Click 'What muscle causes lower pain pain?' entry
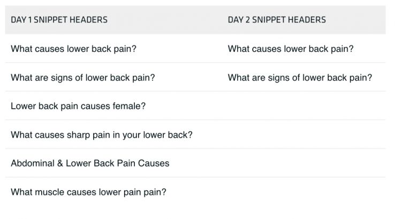The image size is (395, 219). pyautogui.click(x=88, y=192)
